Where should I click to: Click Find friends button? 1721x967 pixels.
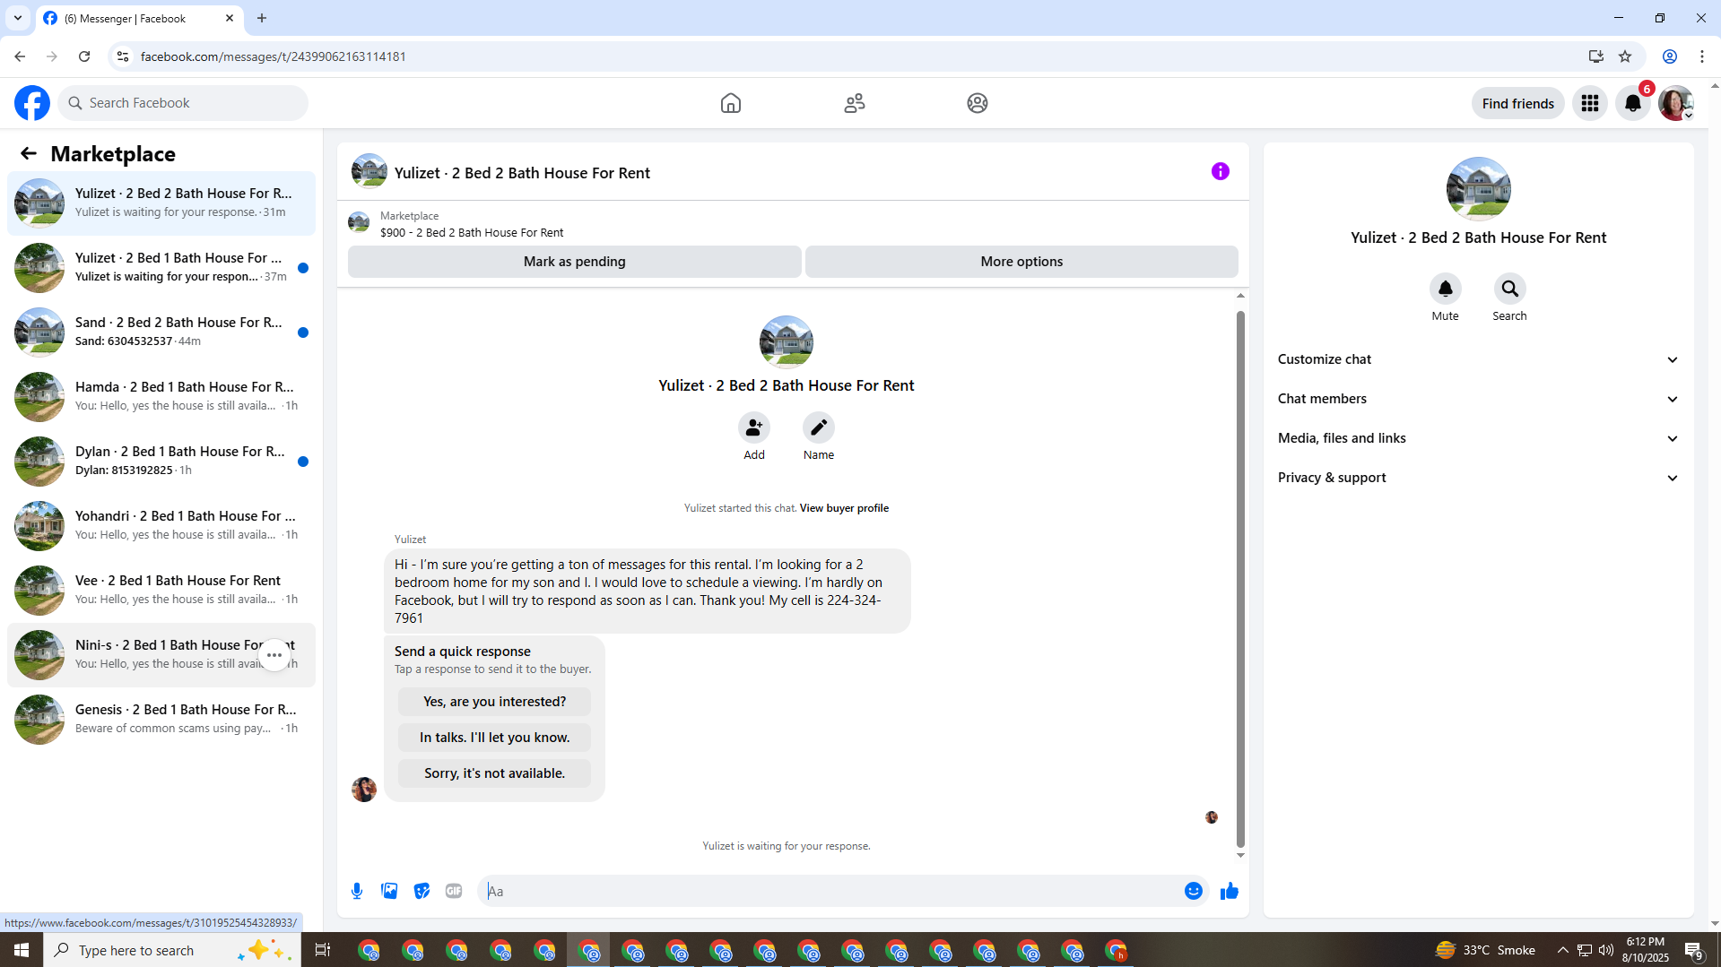1518,103
